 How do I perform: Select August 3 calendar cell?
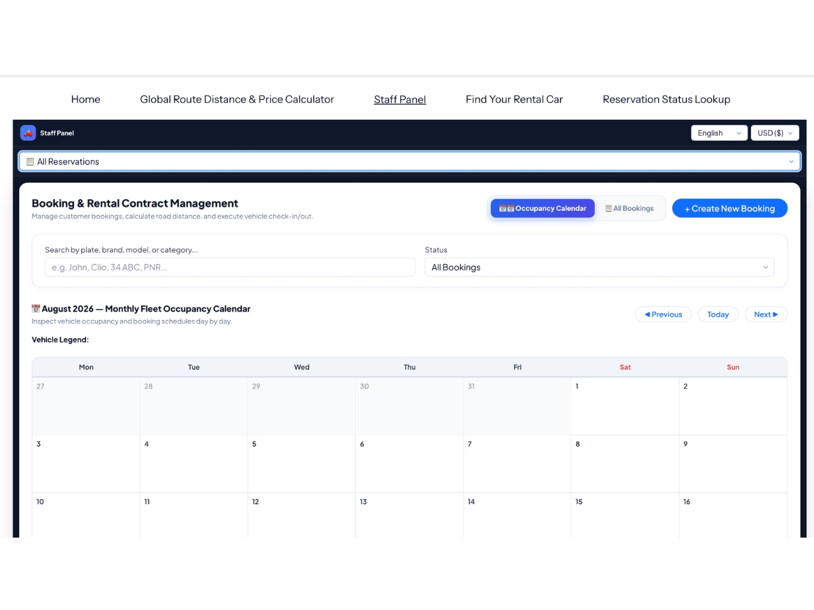pos(86,464)
